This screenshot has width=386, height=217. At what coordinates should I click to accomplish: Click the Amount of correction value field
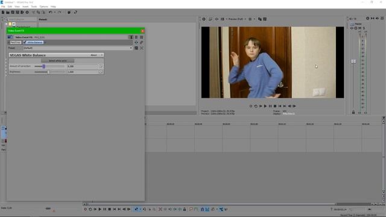tap(83, 66)
